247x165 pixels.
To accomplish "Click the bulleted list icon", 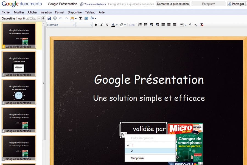I will click(146, 25).
